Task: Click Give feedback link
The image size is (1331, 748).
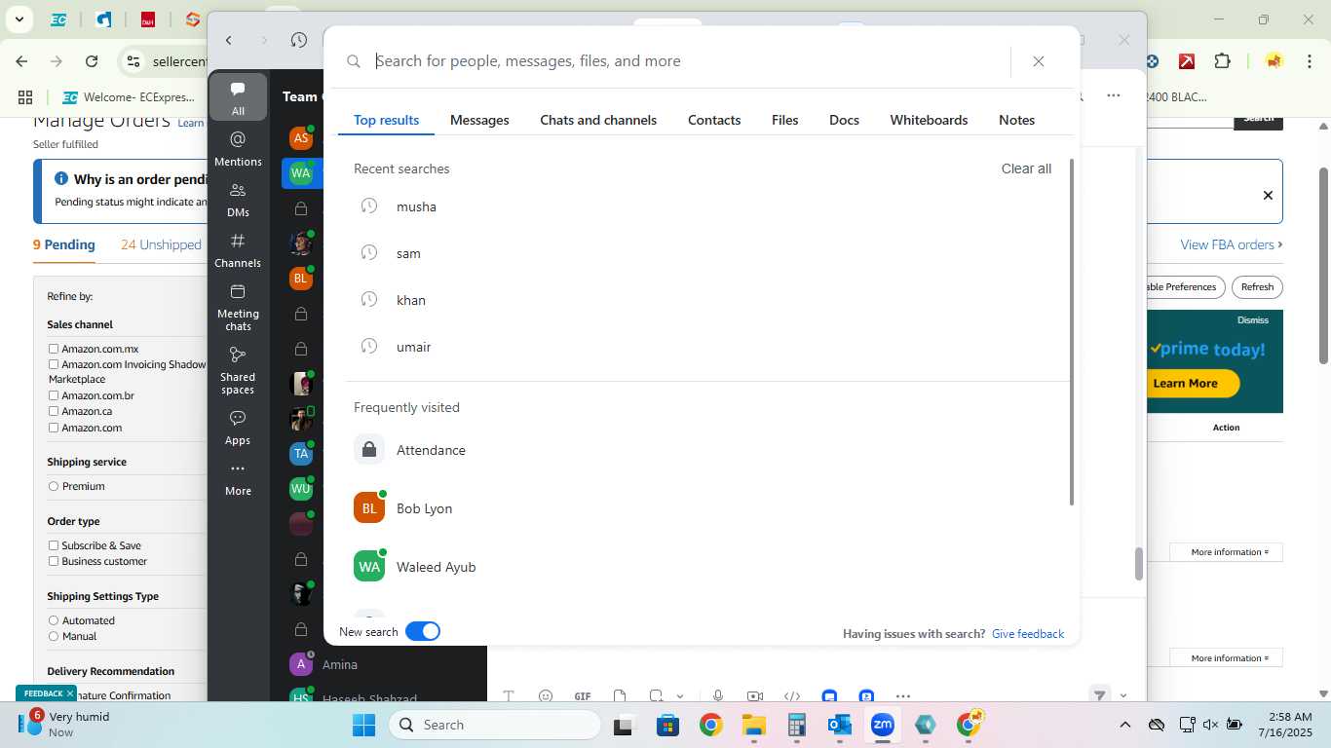Action: click(x=1028, y=634)
